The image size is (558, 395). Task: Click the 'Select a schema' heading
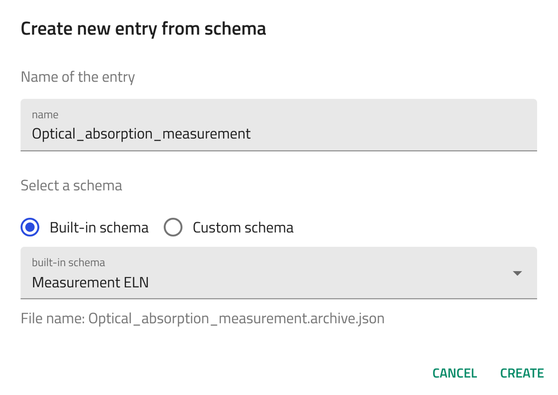pyautogui.click(x=71, y=185)
